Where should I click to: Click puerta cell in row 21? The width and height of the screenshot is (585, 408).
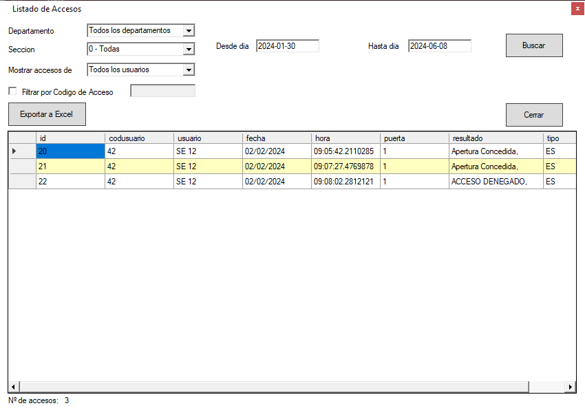coord(414,167)
